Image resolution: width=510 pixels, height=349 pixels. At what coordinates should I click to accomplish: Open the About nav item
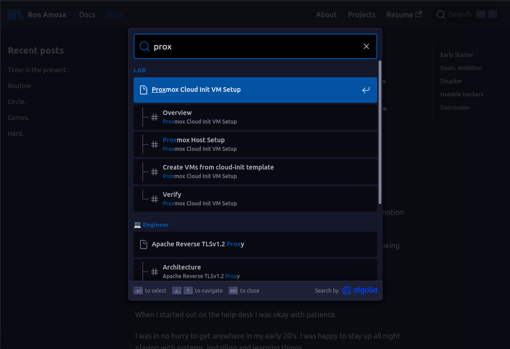(326, 14)
